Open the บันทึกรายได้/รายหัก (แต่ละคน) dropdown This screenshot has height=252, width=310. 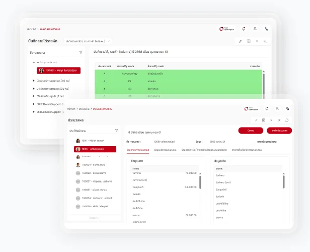click(x=88, y=41)
